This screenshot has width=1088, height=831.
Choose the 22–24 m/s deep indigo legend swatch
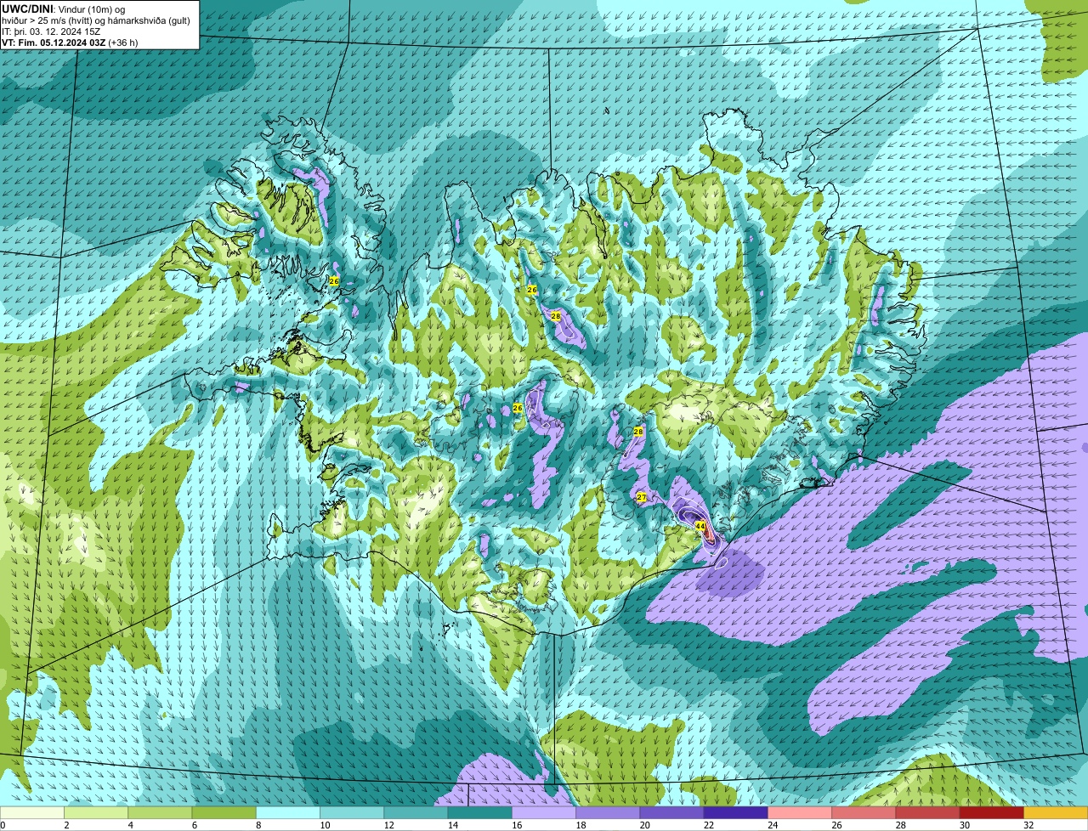pos(736,812)
